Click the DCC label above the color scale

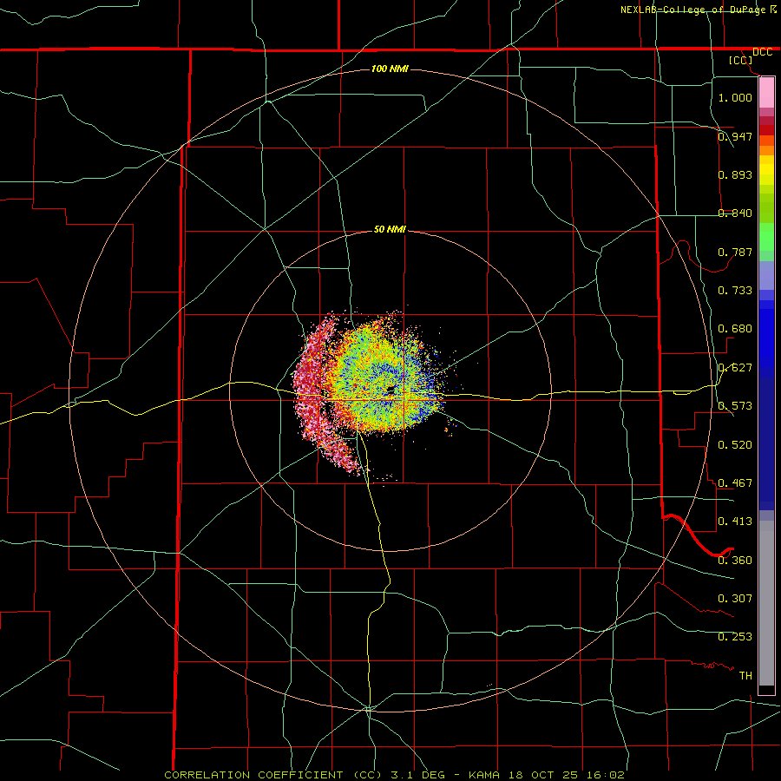pos(762,52)
